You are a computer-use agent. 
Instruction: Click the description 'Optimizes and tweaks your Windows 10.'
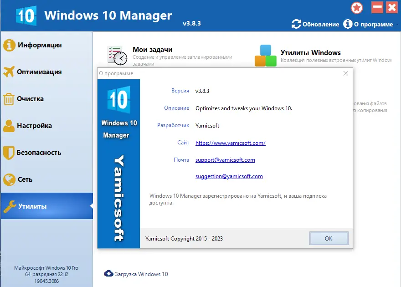244,108
